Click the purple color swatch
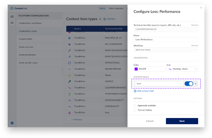Viewport: 212px width, 138px height. click(x=136, y=69)
